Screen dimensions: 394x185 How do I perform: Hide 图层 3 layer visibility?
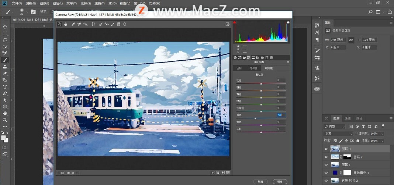326,149
